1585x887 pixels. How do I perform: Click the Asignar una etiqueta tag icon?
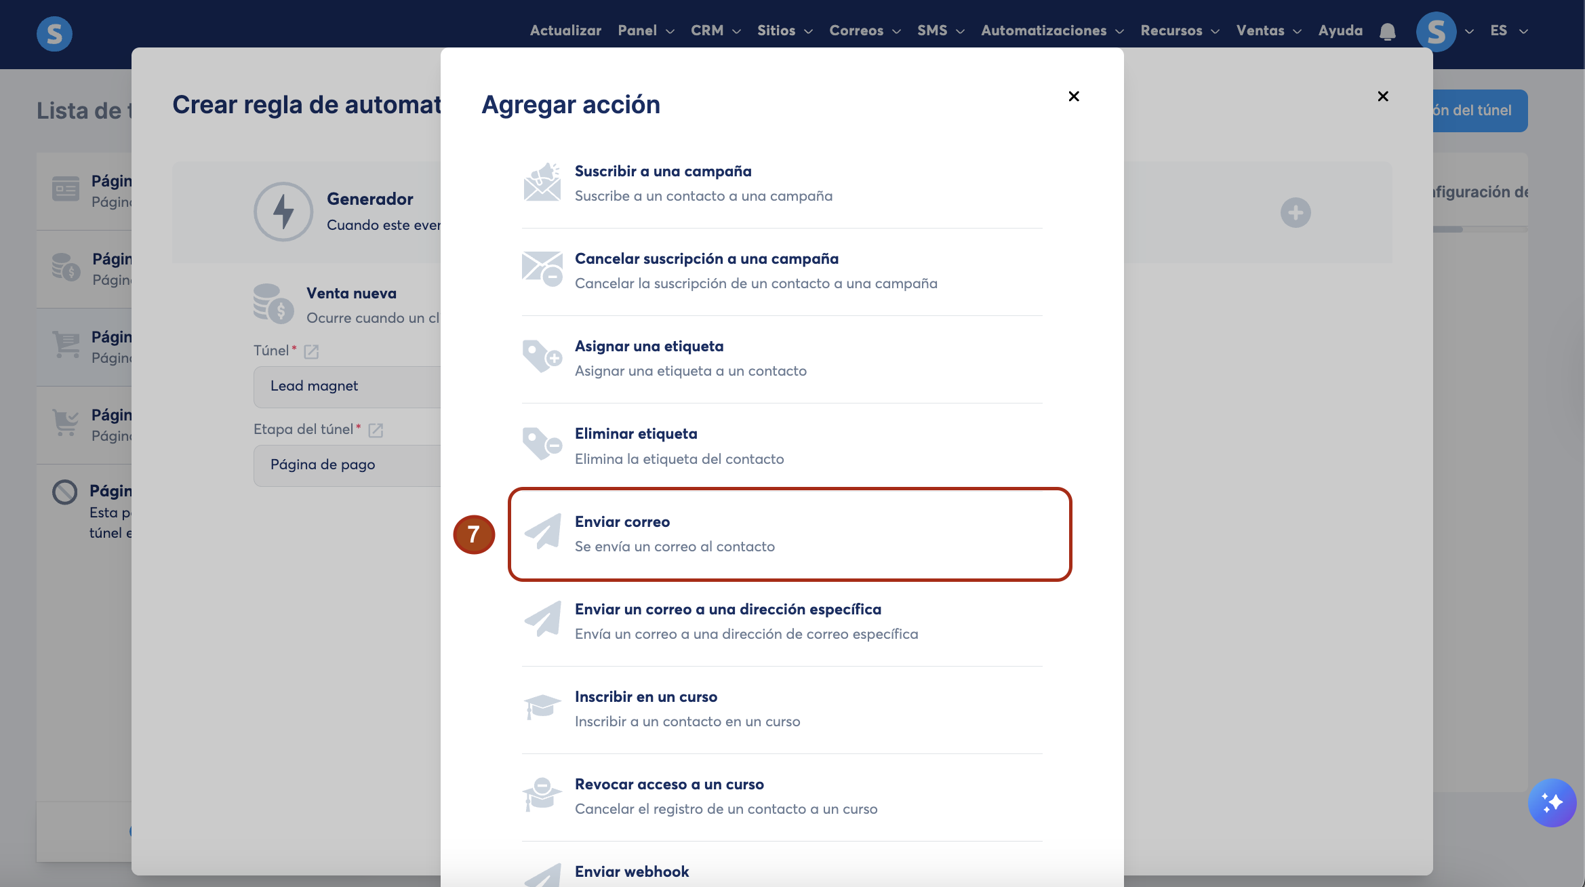[x=542, y=357]
